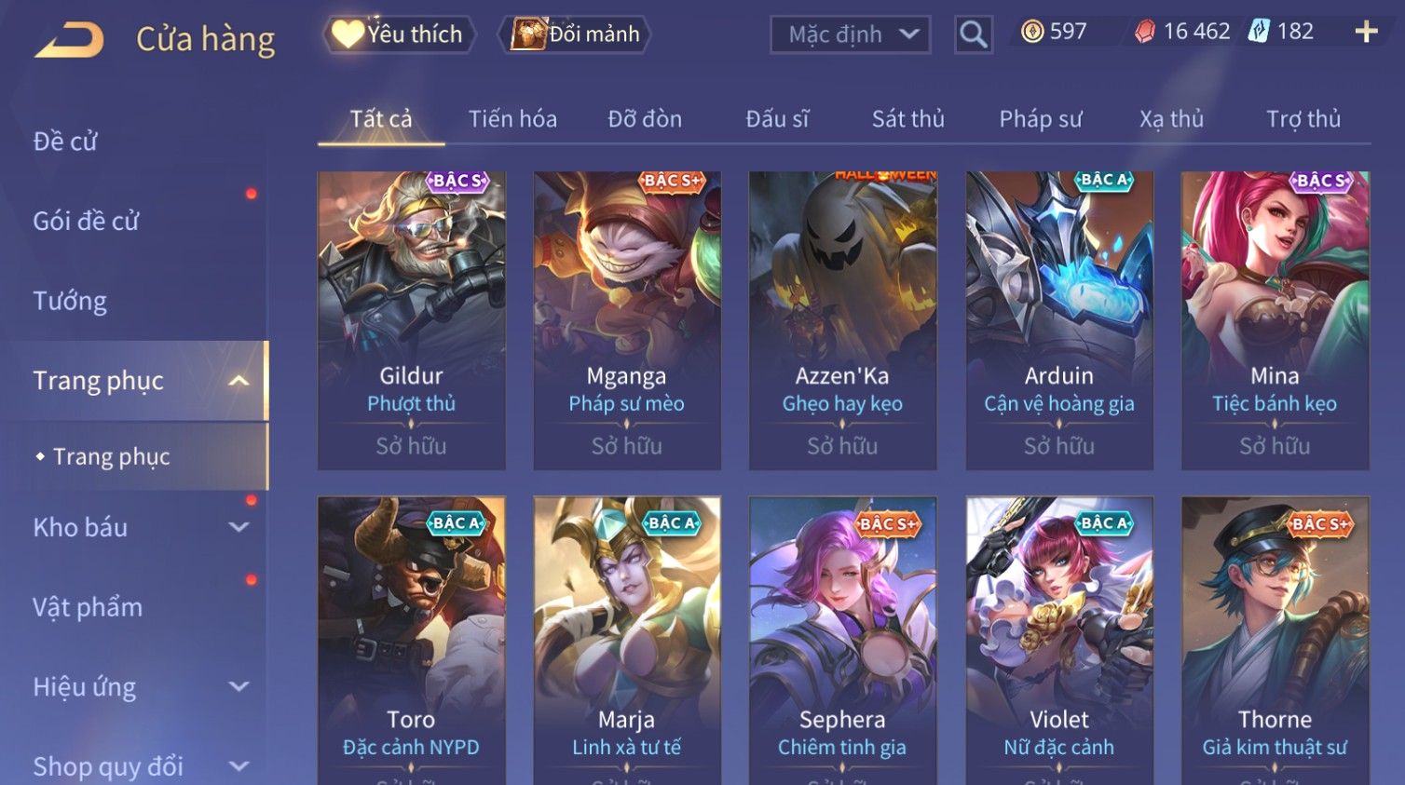Tap the plus icon to add currency
This screenshot has height=785, width=1405.
(x=1366, y=33)
